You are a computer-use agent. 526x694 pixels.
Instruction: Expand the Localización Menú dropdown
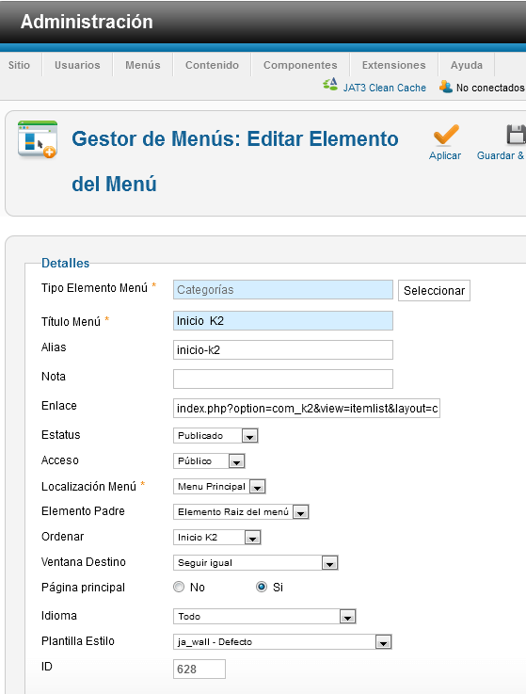click(219, 487)
